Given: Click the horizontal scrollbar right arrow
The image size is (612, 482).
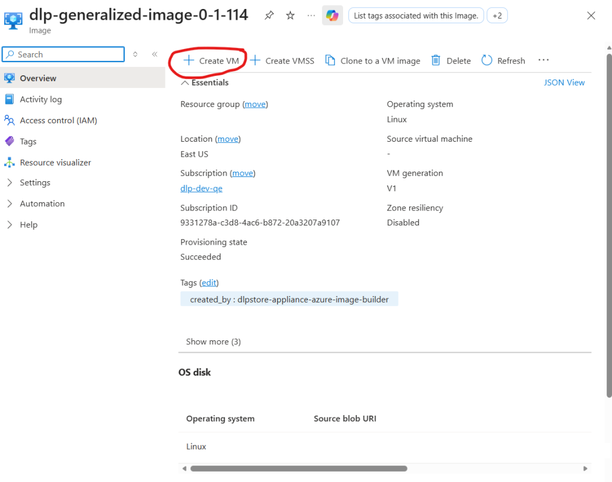Looking at the screenshot, I should pyautogui.click(x=585, y=468).
